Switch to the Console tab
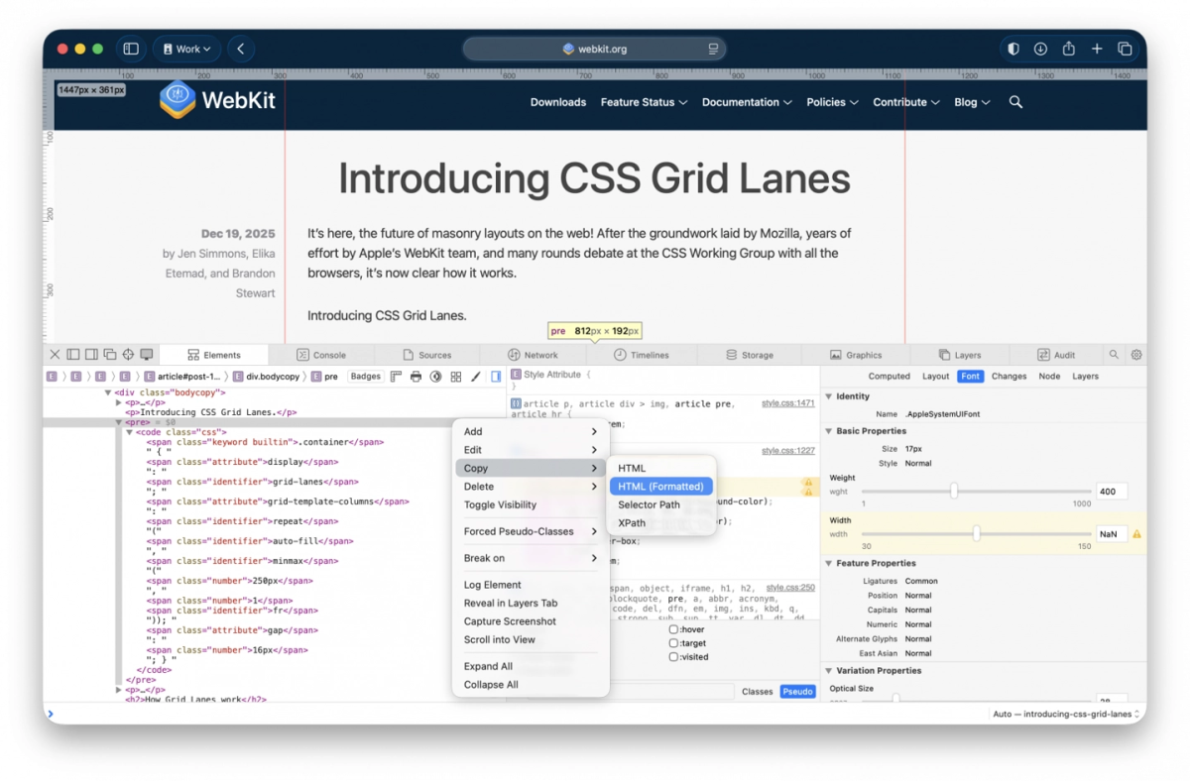The image size is (1190, 781). point(321,355)
